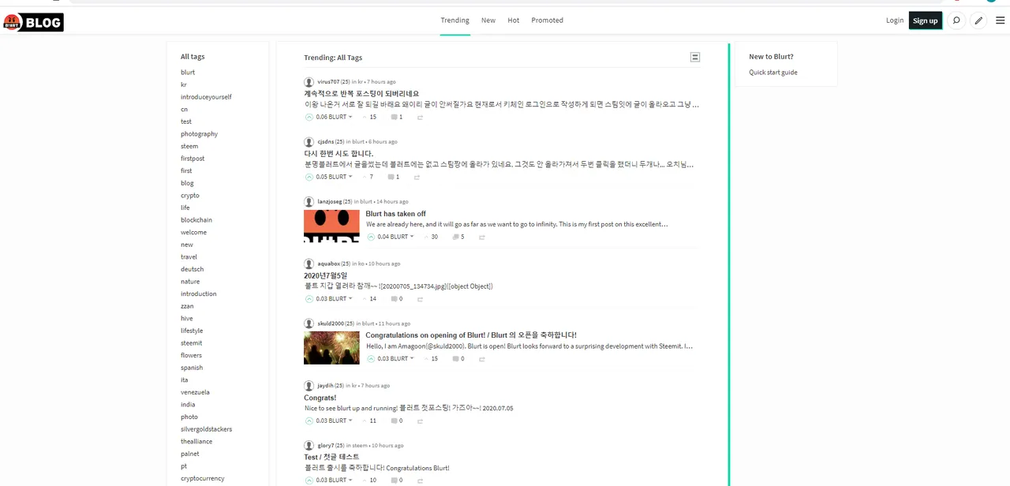This screenshot has width=1010, height=486.
Task: Select the silvergoldstackers tag
Action: coord(206,429)
